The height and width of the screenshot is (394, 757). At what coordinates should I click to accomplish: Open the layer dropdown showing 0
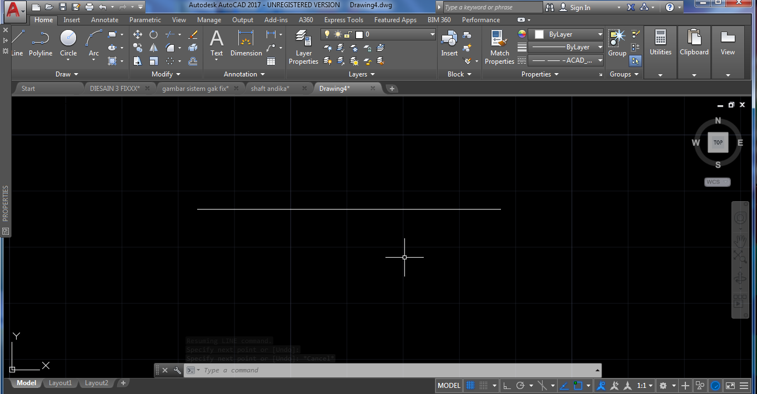click(378, 34)
